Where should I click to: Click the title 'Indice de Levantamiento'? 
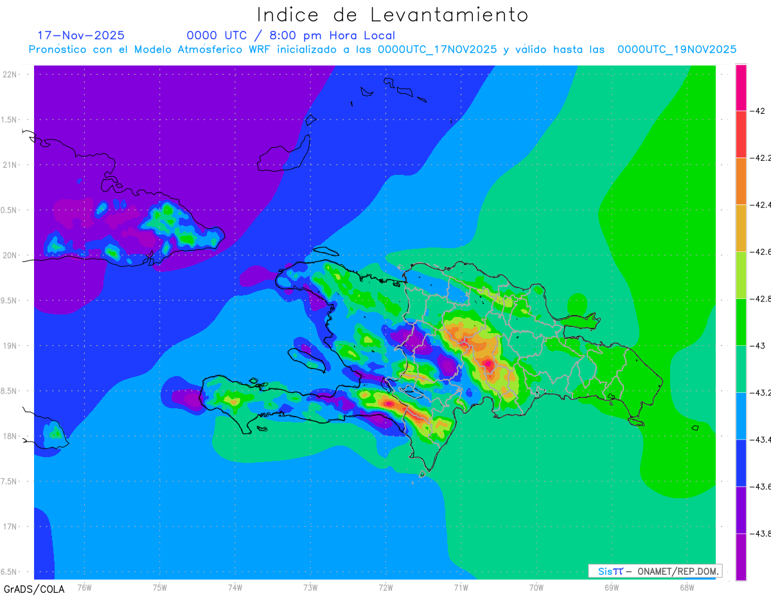pos(393,15)
